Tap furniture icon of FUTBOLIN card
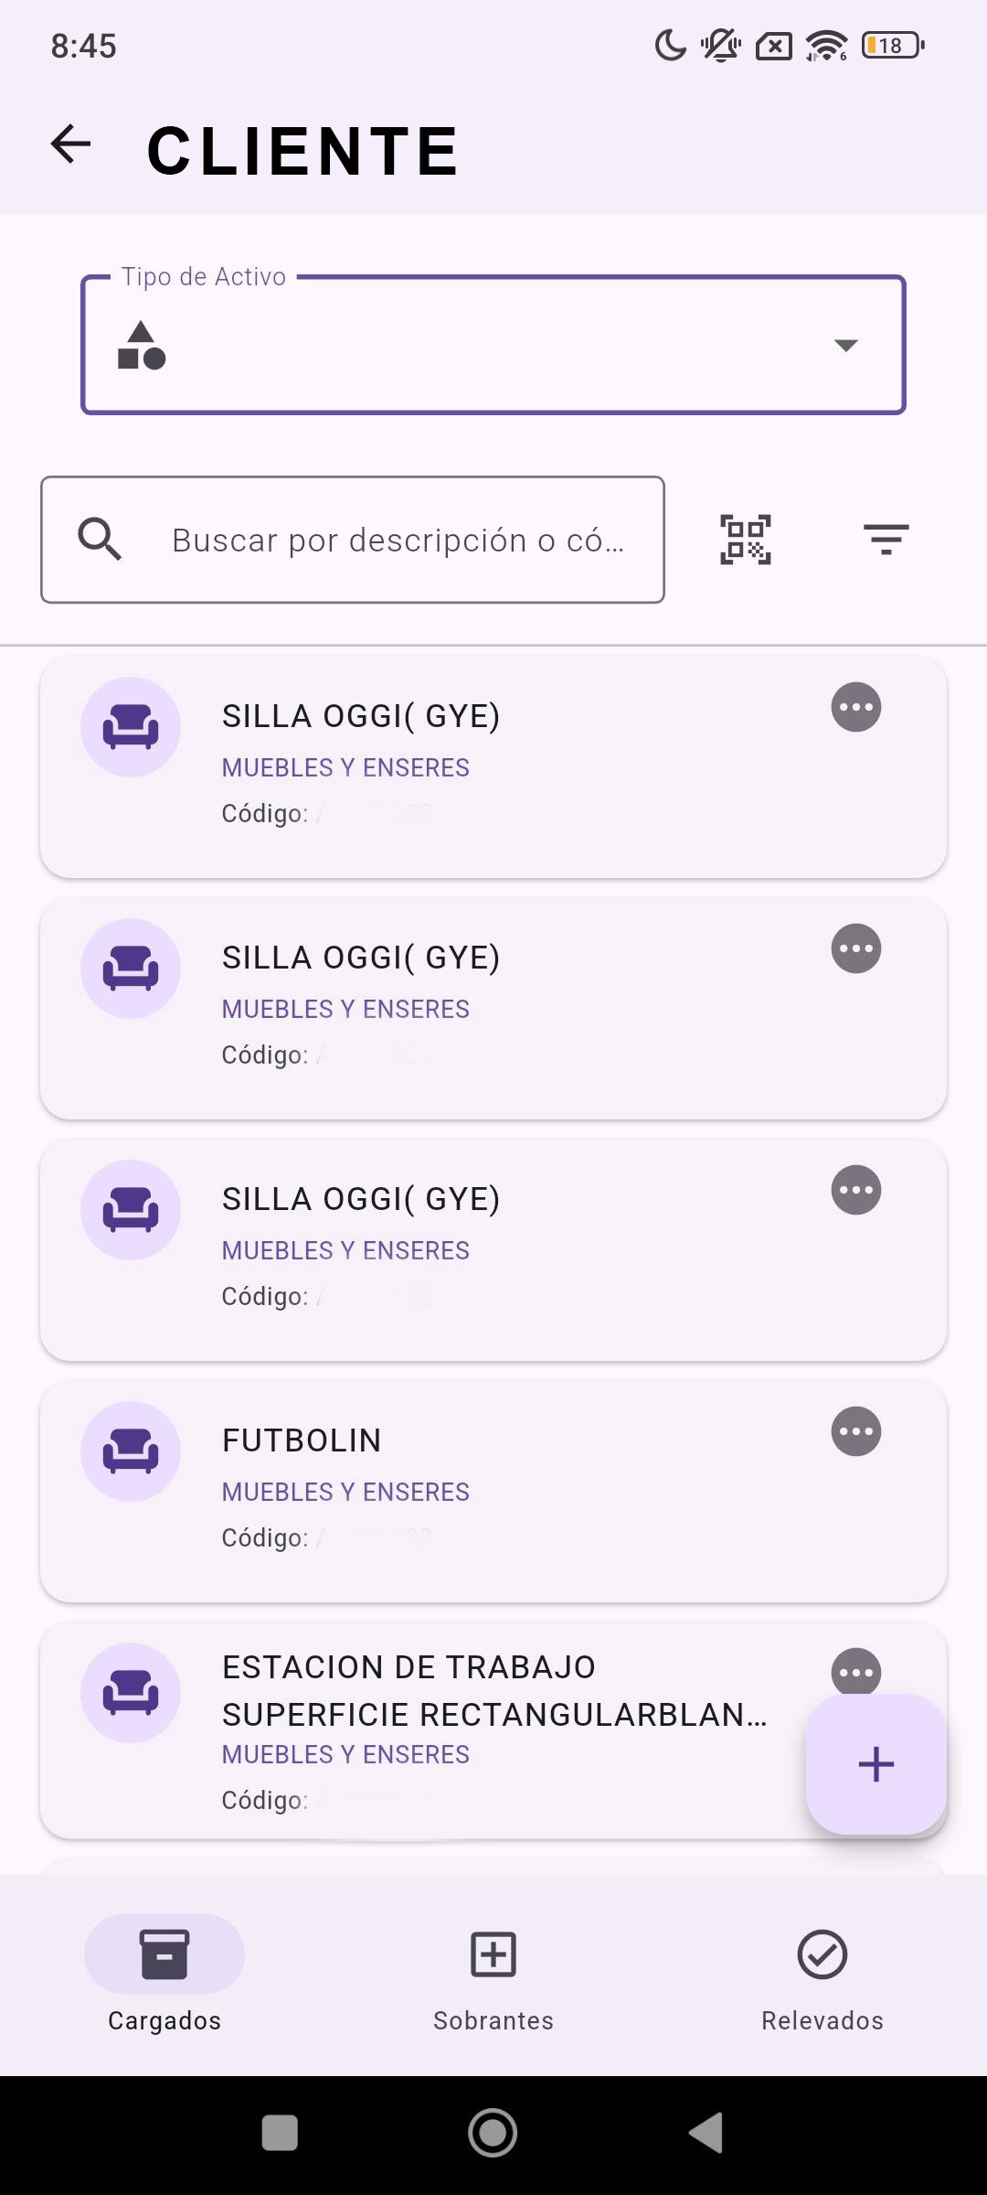This screenshot has height=2195, width=987. tap(131, 1451)
